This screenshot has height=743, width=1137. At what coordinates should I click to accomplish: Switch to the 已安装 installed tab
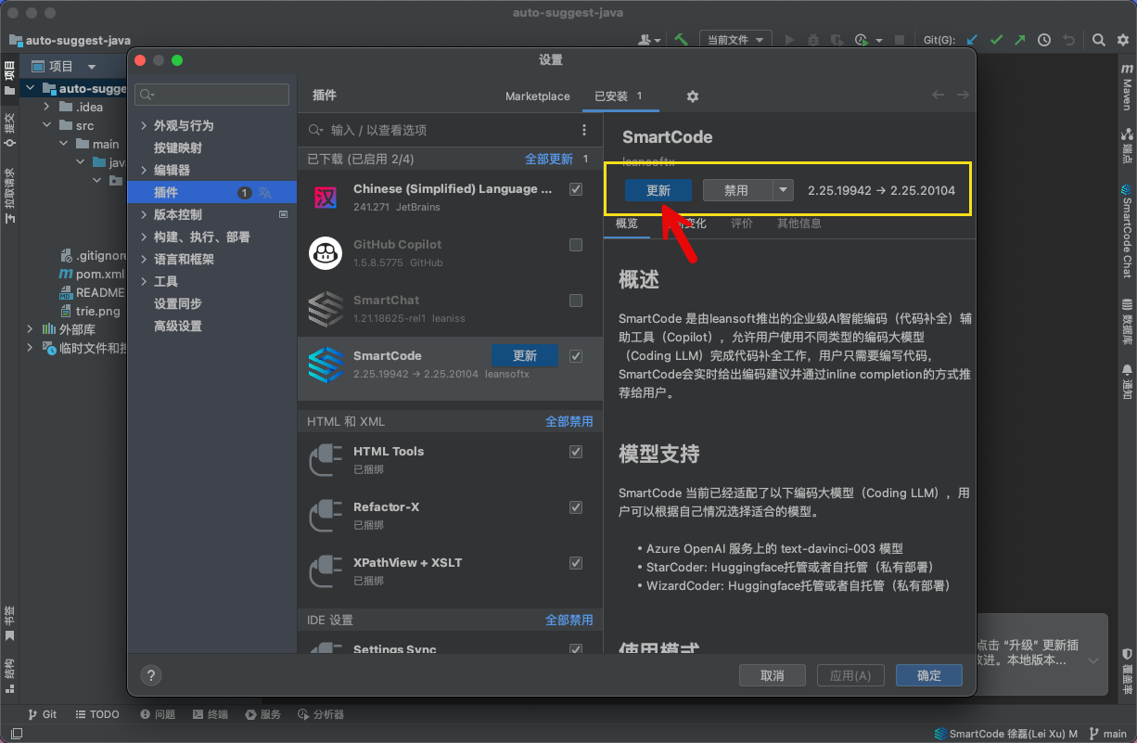pos(619,96)
